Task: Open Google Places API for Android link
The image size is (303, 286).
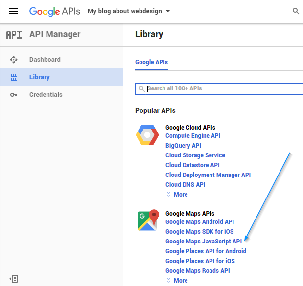Action: tap(206, 251)
